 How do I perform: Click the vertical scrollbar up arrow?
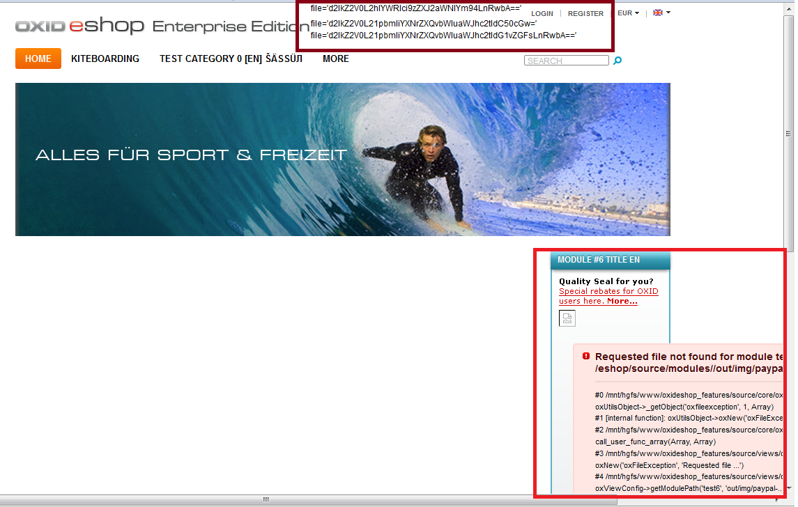point(789,6)
